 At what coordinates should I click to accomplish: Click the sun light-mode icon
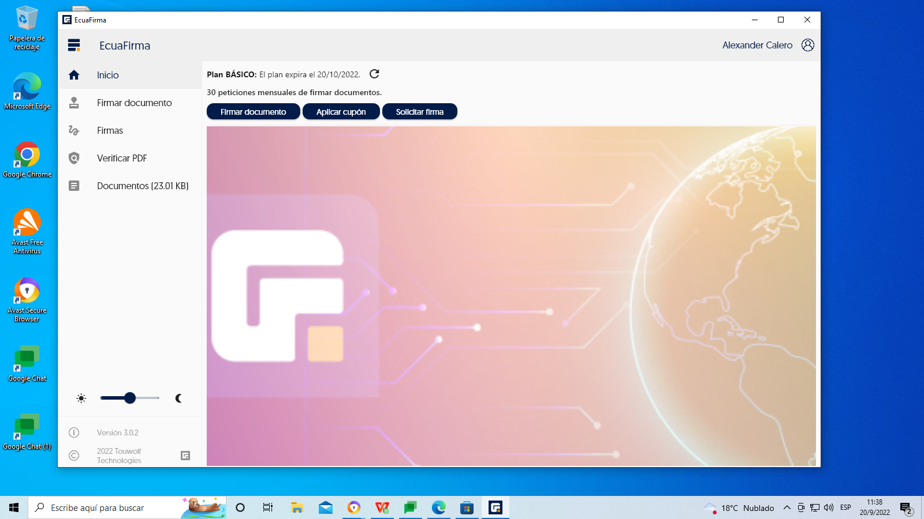click(81, 398)
